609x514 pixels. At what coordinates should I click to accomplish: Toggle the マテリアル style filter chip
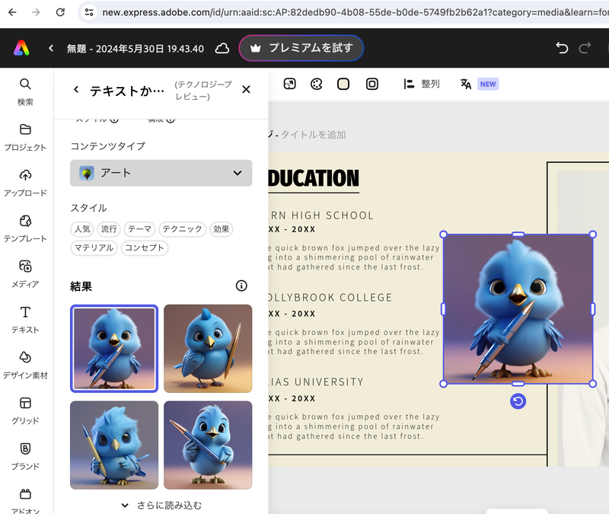tap(94, 248)
